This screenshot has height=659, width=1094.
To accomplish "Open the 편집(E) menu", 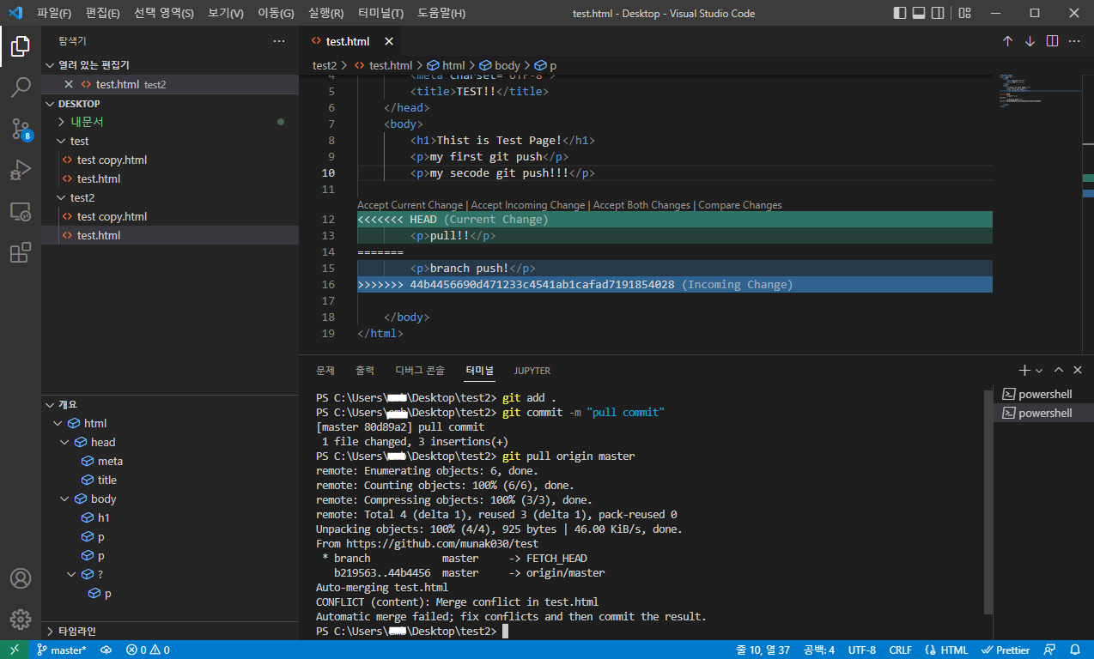I will 104,13.
